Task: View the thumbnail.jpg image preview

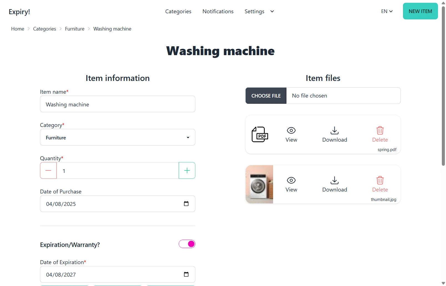Action: pyautogui.click(x=291, y=184)
